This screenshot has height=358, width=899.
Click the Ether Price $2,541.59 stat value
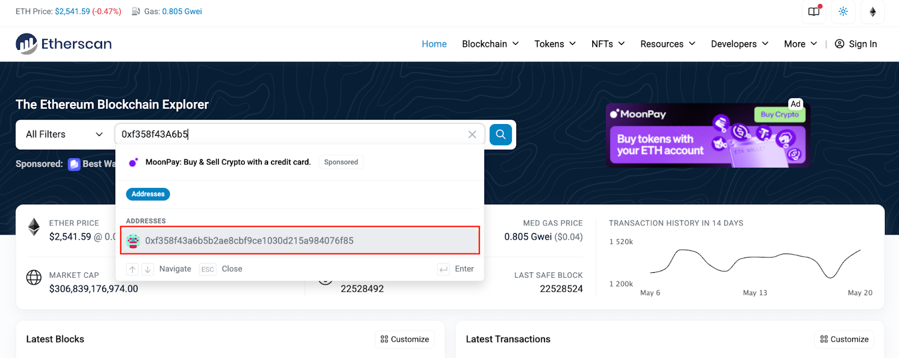[70, 237]
